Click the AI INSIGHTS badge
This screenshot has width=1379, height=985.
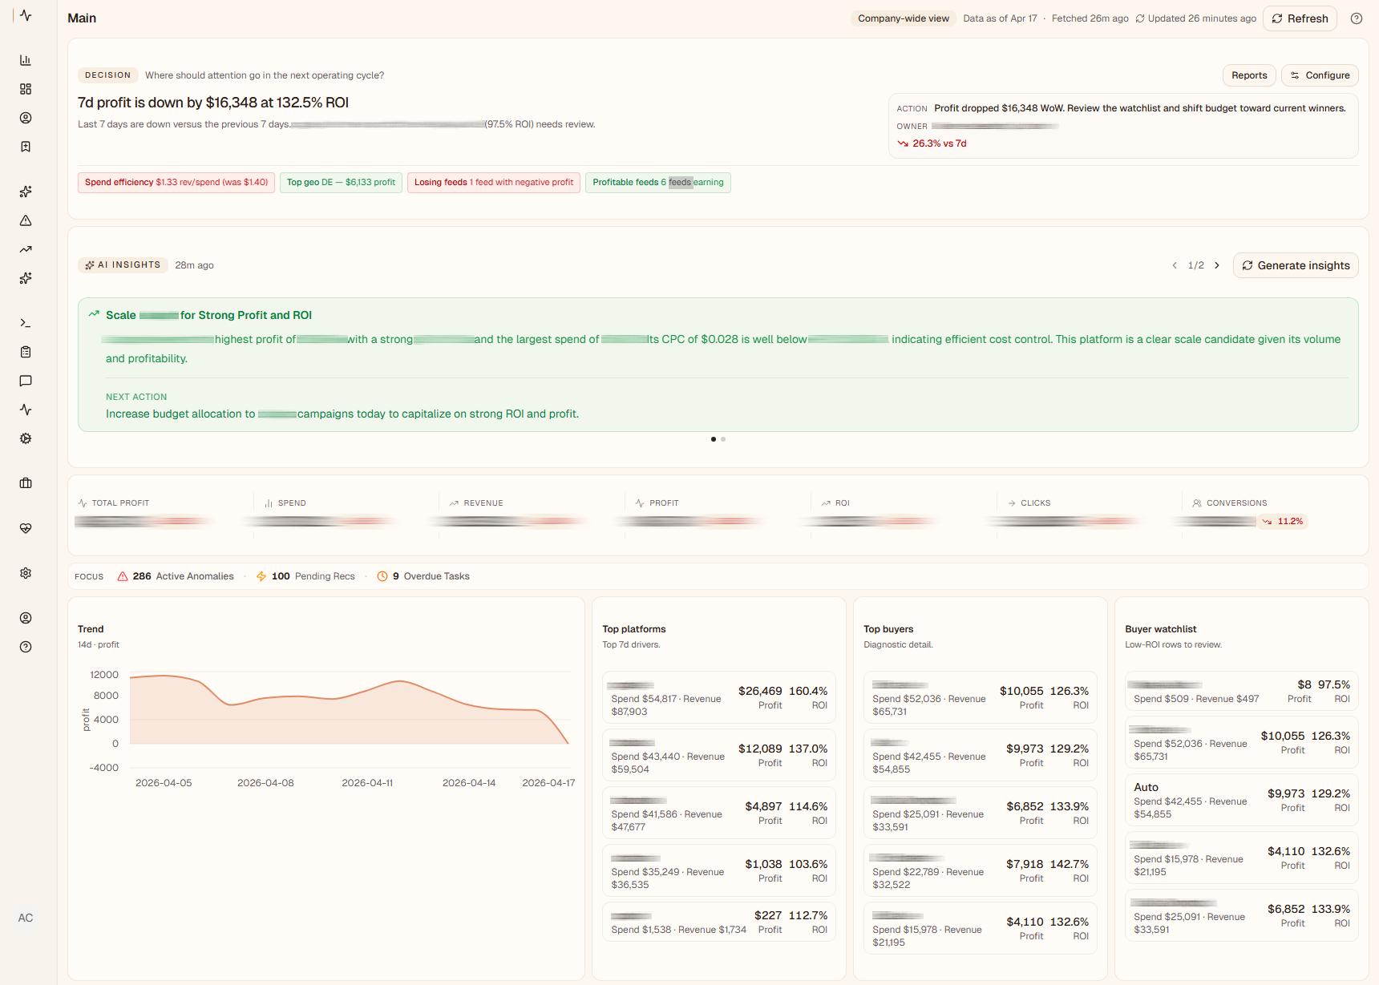coord(123,265)
